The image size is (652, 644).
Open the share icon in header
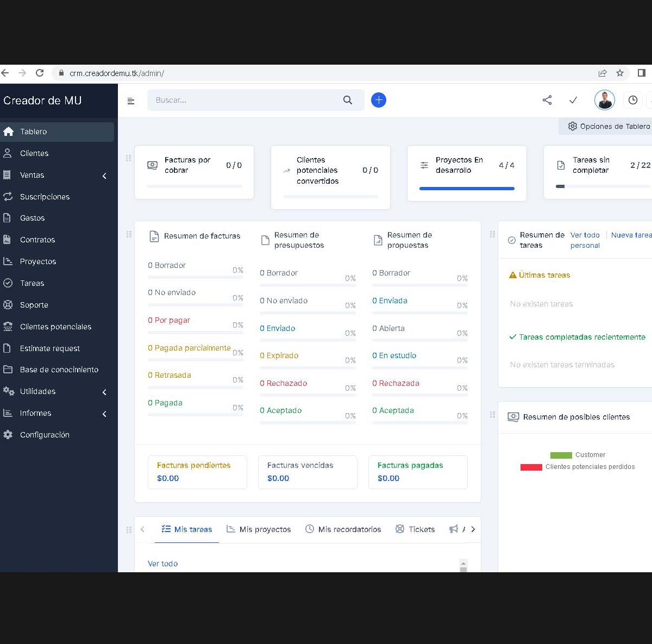click(547, 100)
